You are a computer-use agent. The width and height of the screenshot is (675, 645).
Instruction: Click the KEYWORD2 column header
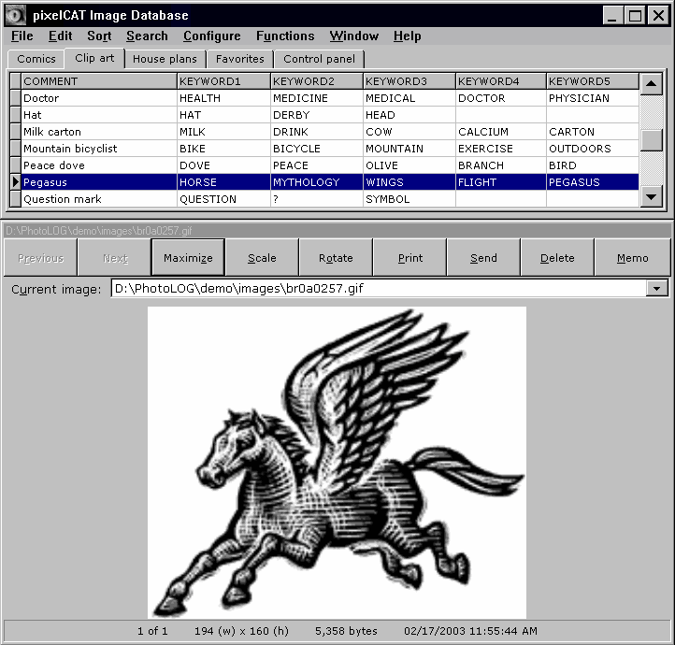tap(317, 81)
